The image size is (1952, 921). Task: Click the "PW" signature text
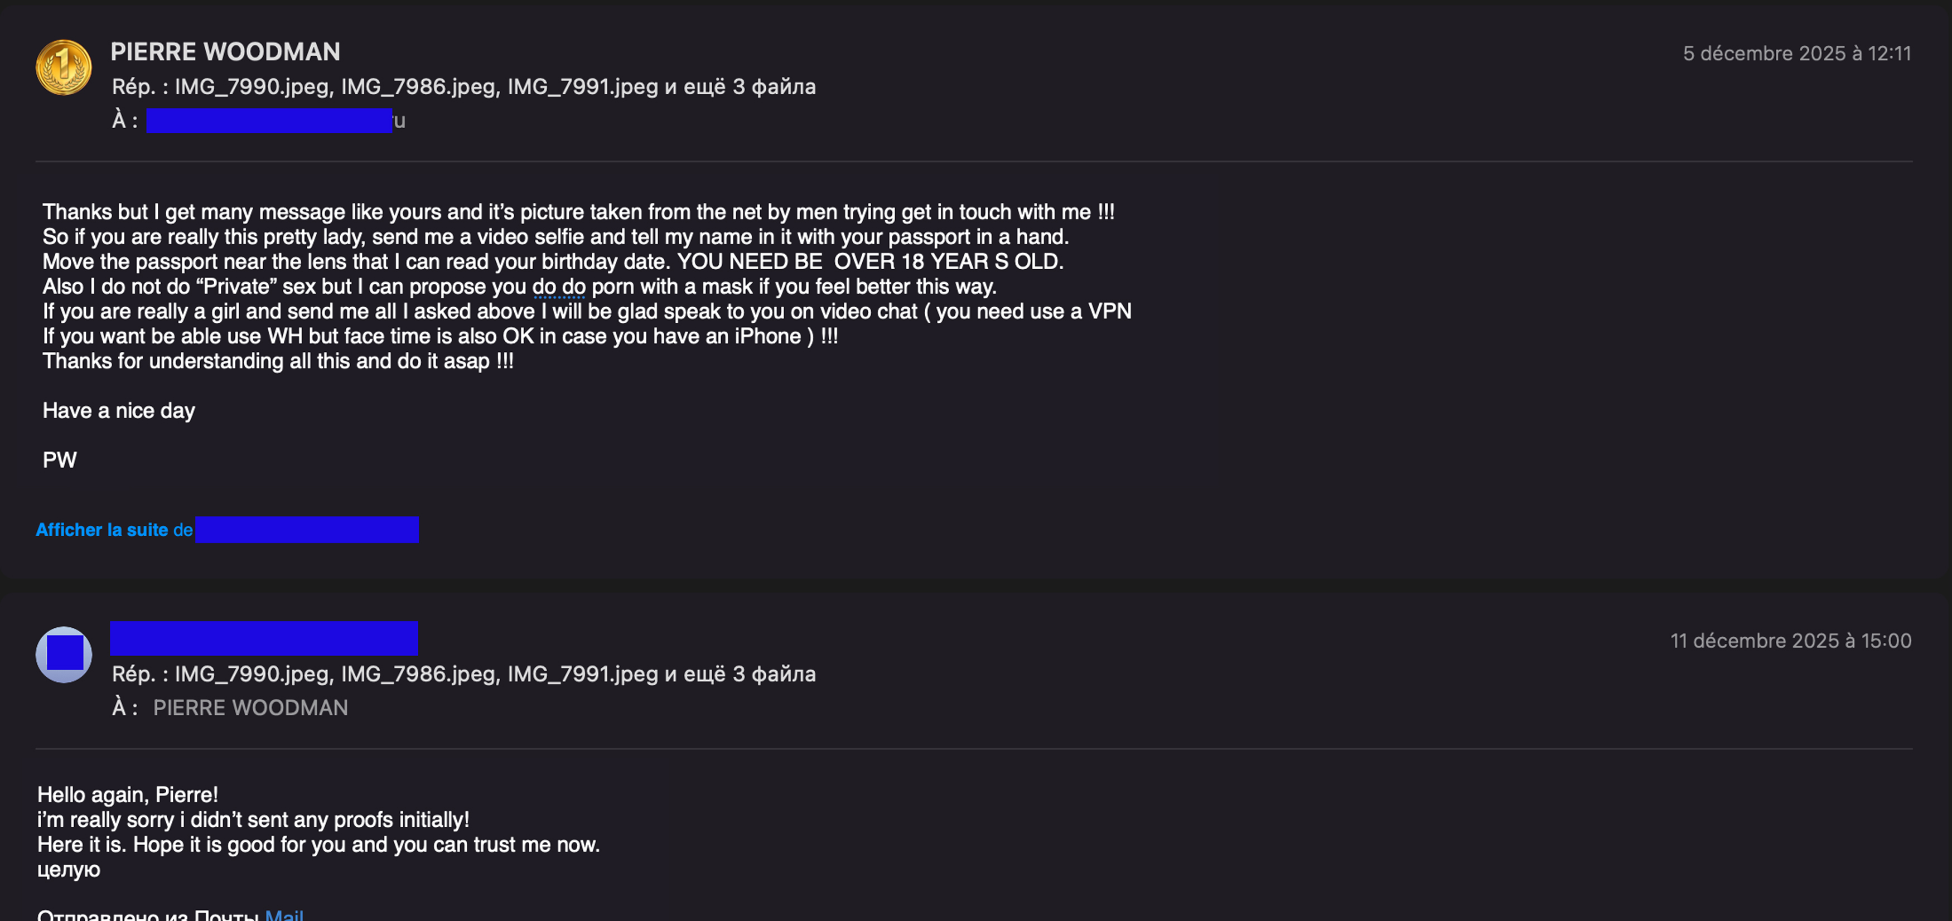click(60, 460)
